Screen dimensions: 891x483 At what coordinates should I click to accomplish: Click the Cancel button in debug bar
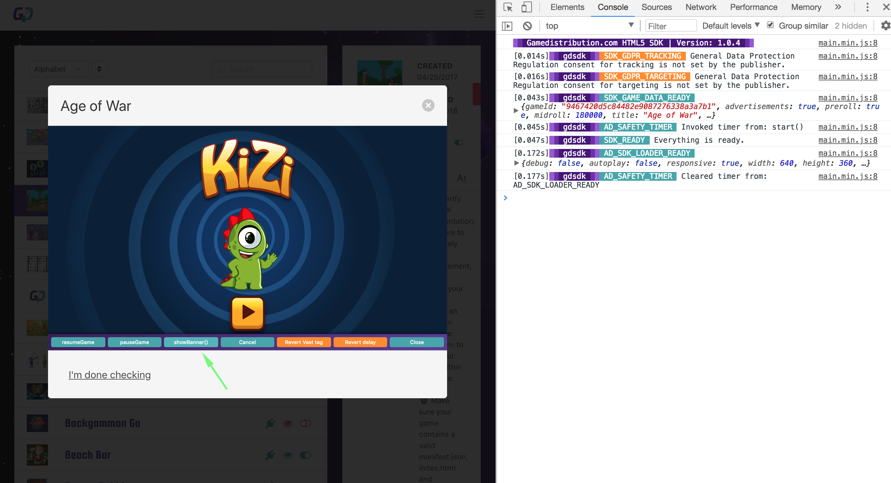click(x=247, y=342)
